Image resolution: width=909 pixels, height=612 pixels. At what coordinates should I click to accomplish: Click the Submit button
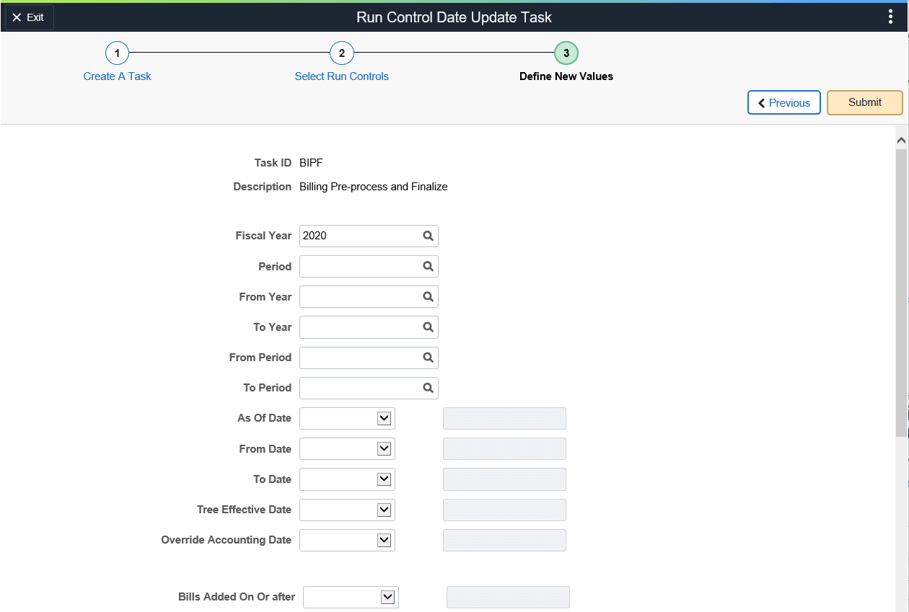tap(864, 102)
